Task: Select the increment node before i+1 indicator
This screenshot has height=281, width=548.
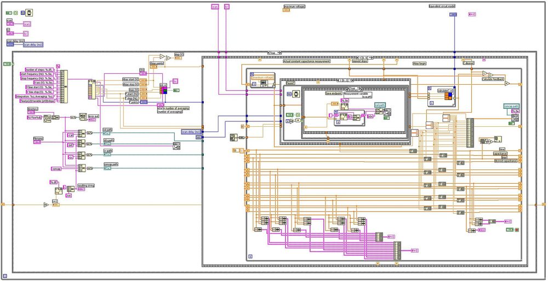Action: point(46,205)
